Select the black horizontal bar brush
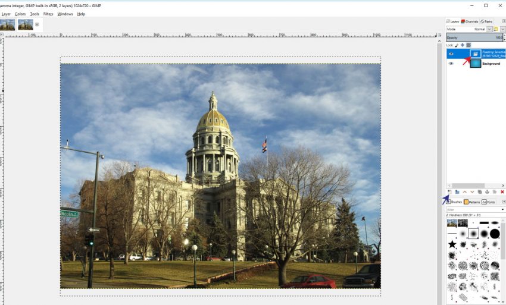 pos(484,223)
